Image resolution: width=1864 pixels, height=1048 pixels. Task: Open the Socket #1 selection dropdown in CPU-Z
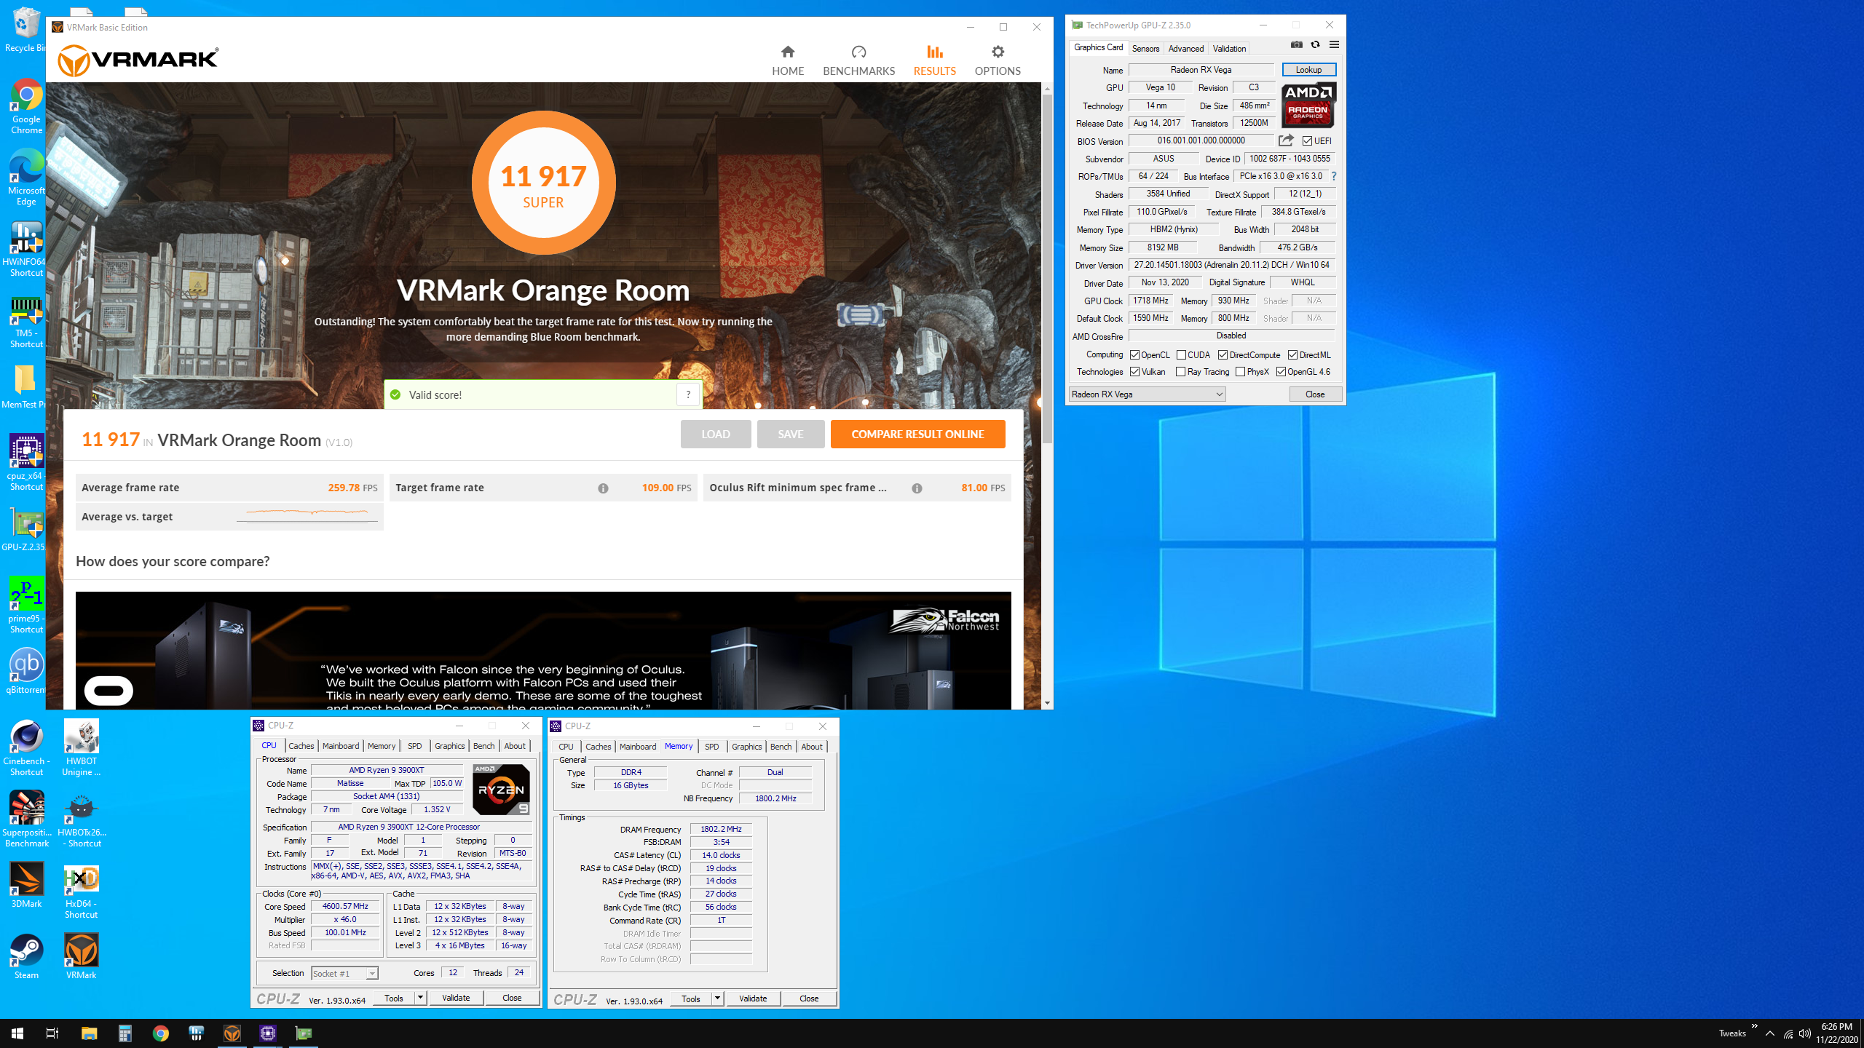344,974
